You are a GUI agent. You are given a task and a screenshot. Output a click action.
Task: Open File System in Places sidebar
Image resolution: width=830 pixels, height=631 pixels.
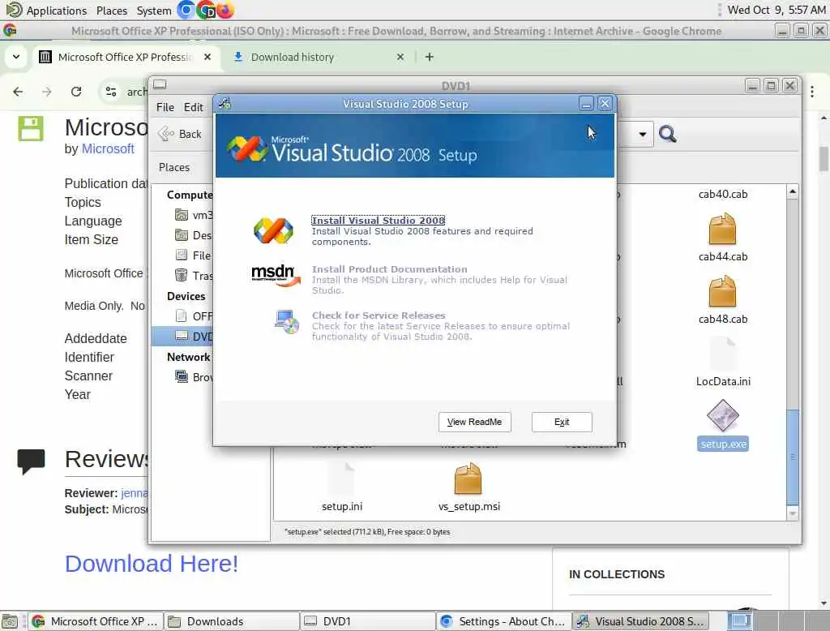(193, 255)
